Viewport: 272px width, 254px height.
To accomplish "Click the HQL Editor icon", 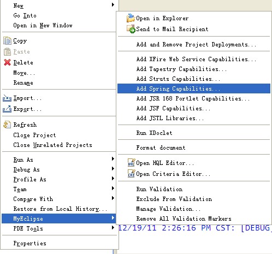I will click(131, 163).
